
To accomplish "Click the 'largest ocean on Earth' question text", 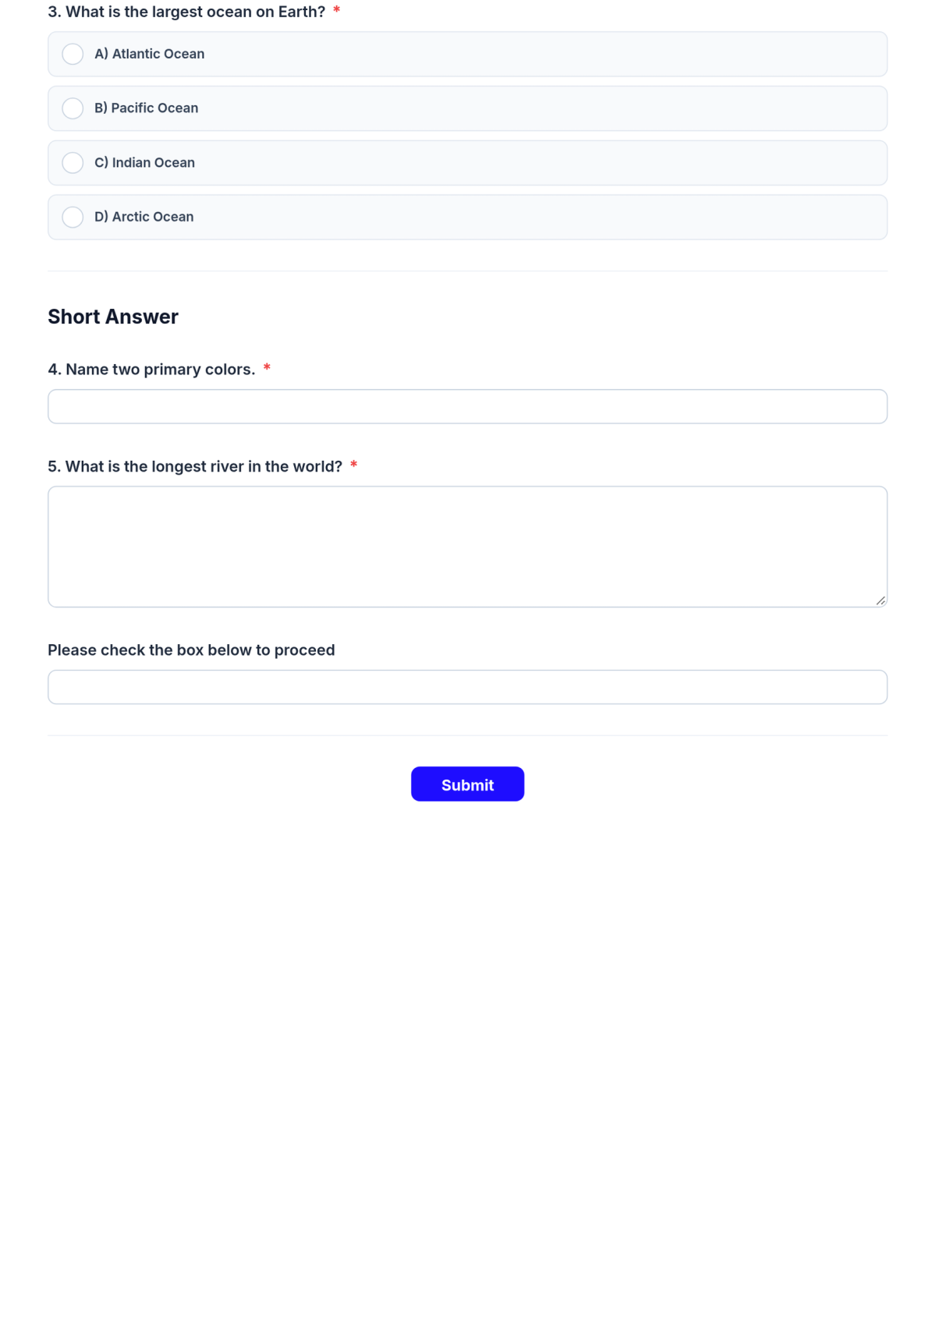I will pos(186,12).
